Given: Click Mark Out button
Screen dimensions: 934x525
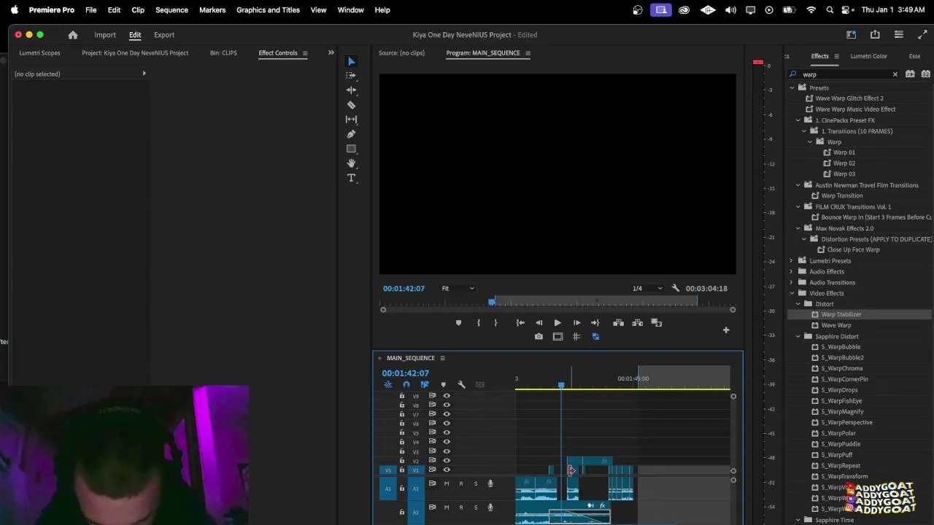Looking at the screenshot, I should point(495,323).
